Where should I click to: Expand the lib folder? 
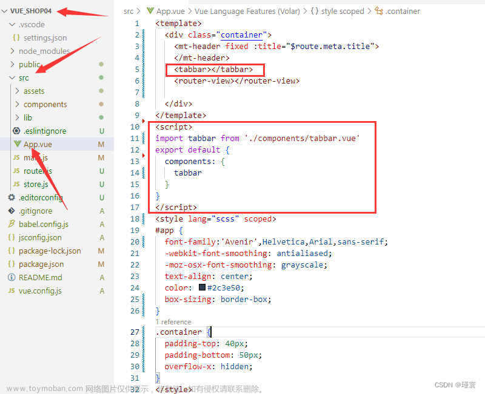tap(18, 117)
